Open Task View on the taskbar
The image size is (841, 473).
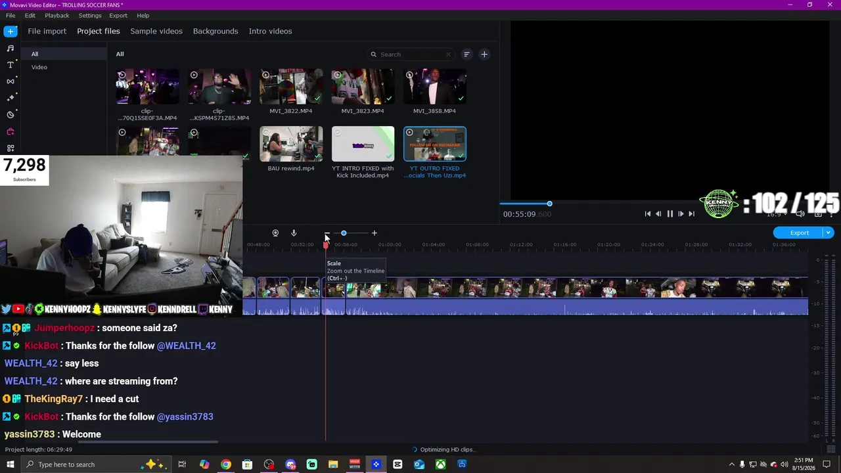(182, 464)
